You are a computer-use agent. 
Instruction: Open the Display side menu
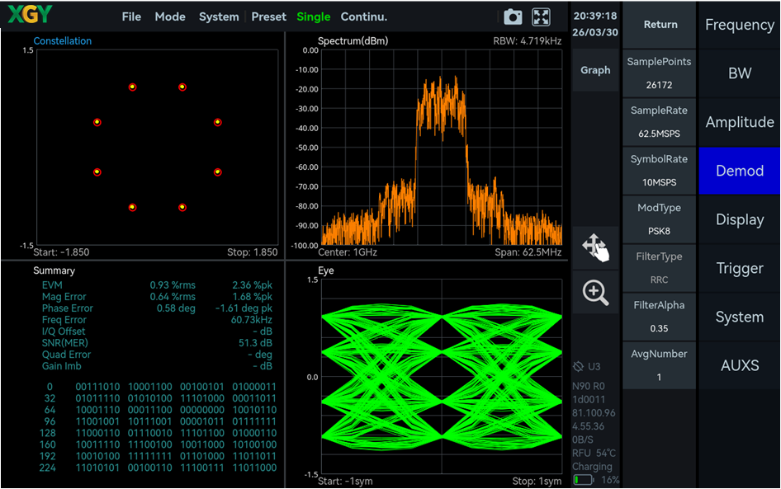click(x=740, y=219)
